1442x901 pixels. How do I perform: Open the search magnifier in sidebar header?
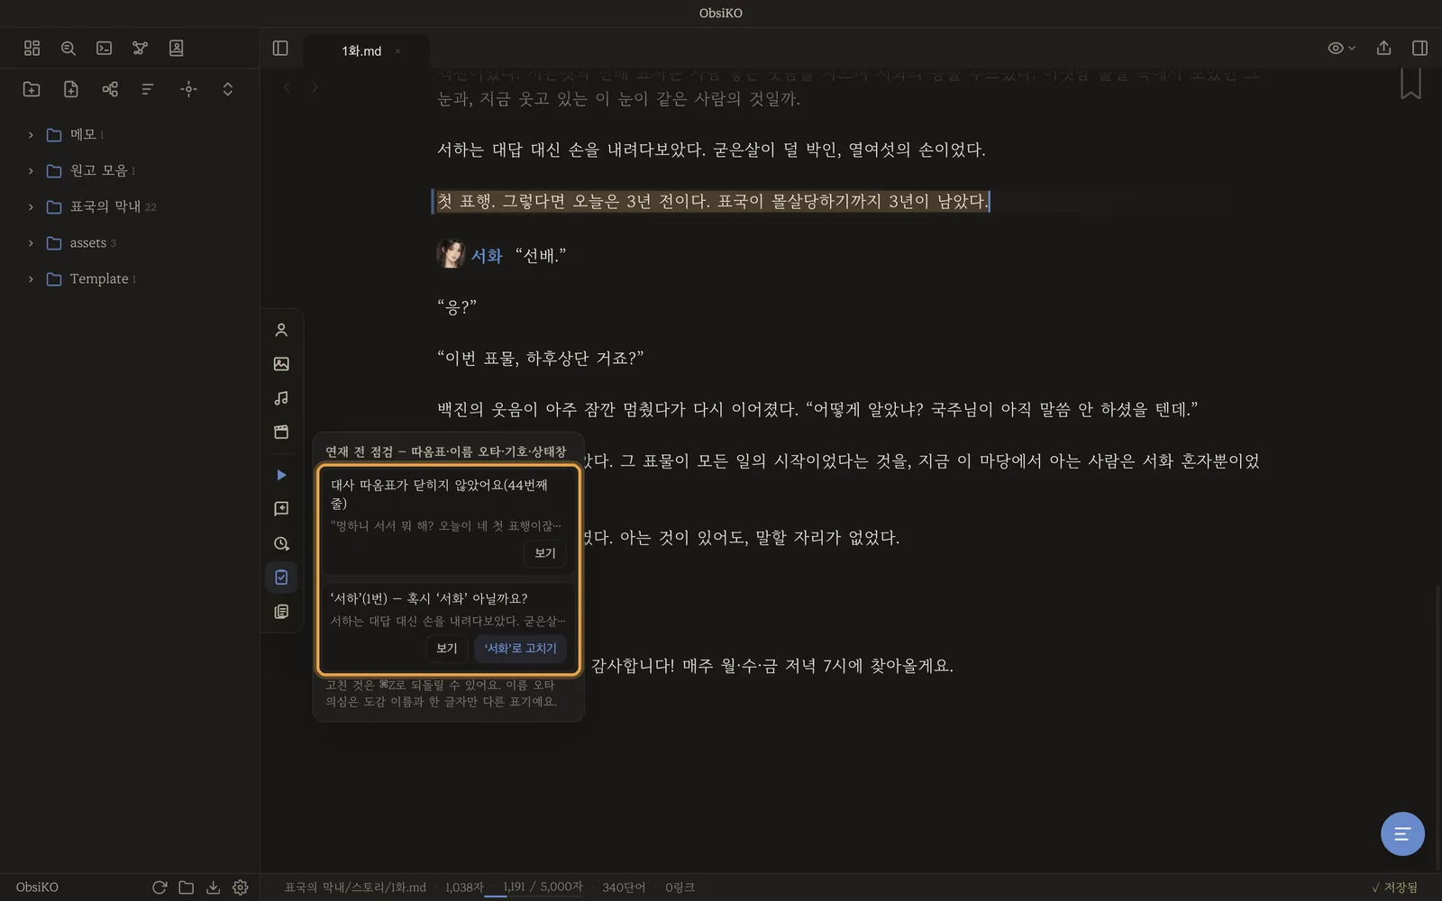coord(68,48)
